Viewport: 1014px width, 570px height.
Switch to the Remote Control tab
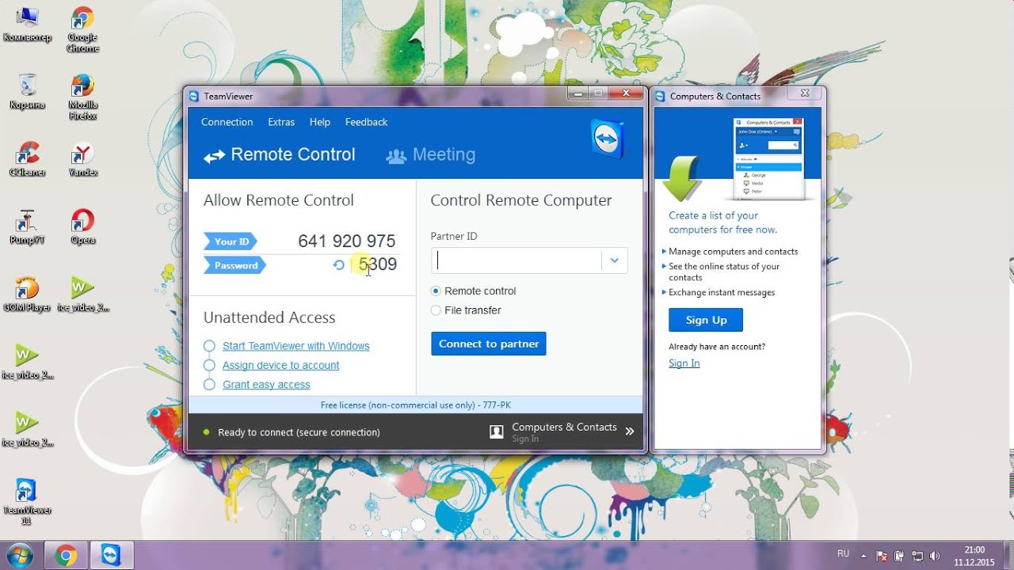(x=279, y=155)
